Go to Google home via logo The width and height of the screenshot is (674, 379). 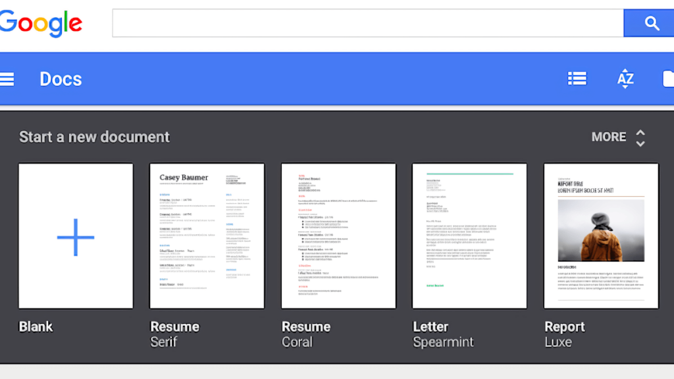point(41,24)
